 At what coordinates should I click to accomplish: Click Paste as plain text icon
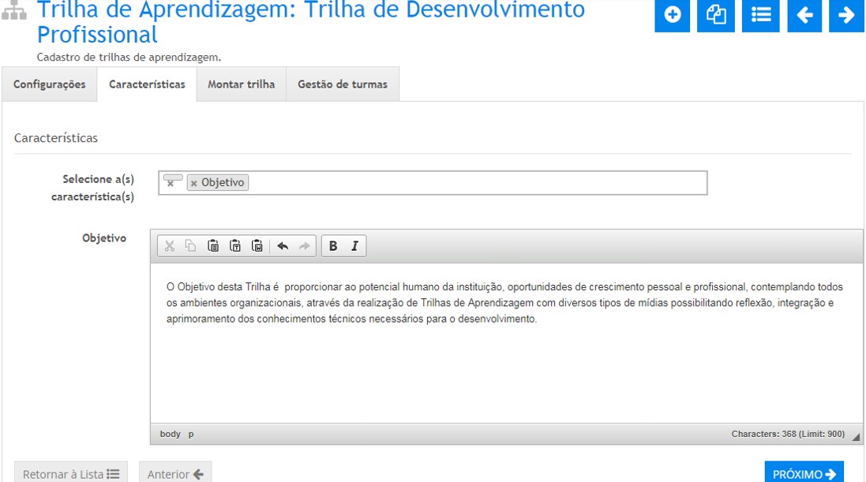(234, 246)
